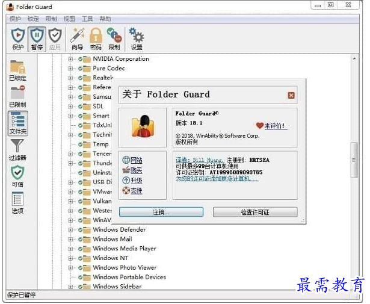The width and height of the screenshot is (370, 304).
Task: Open the 来评价! link
Action: (x=275, y=126)
